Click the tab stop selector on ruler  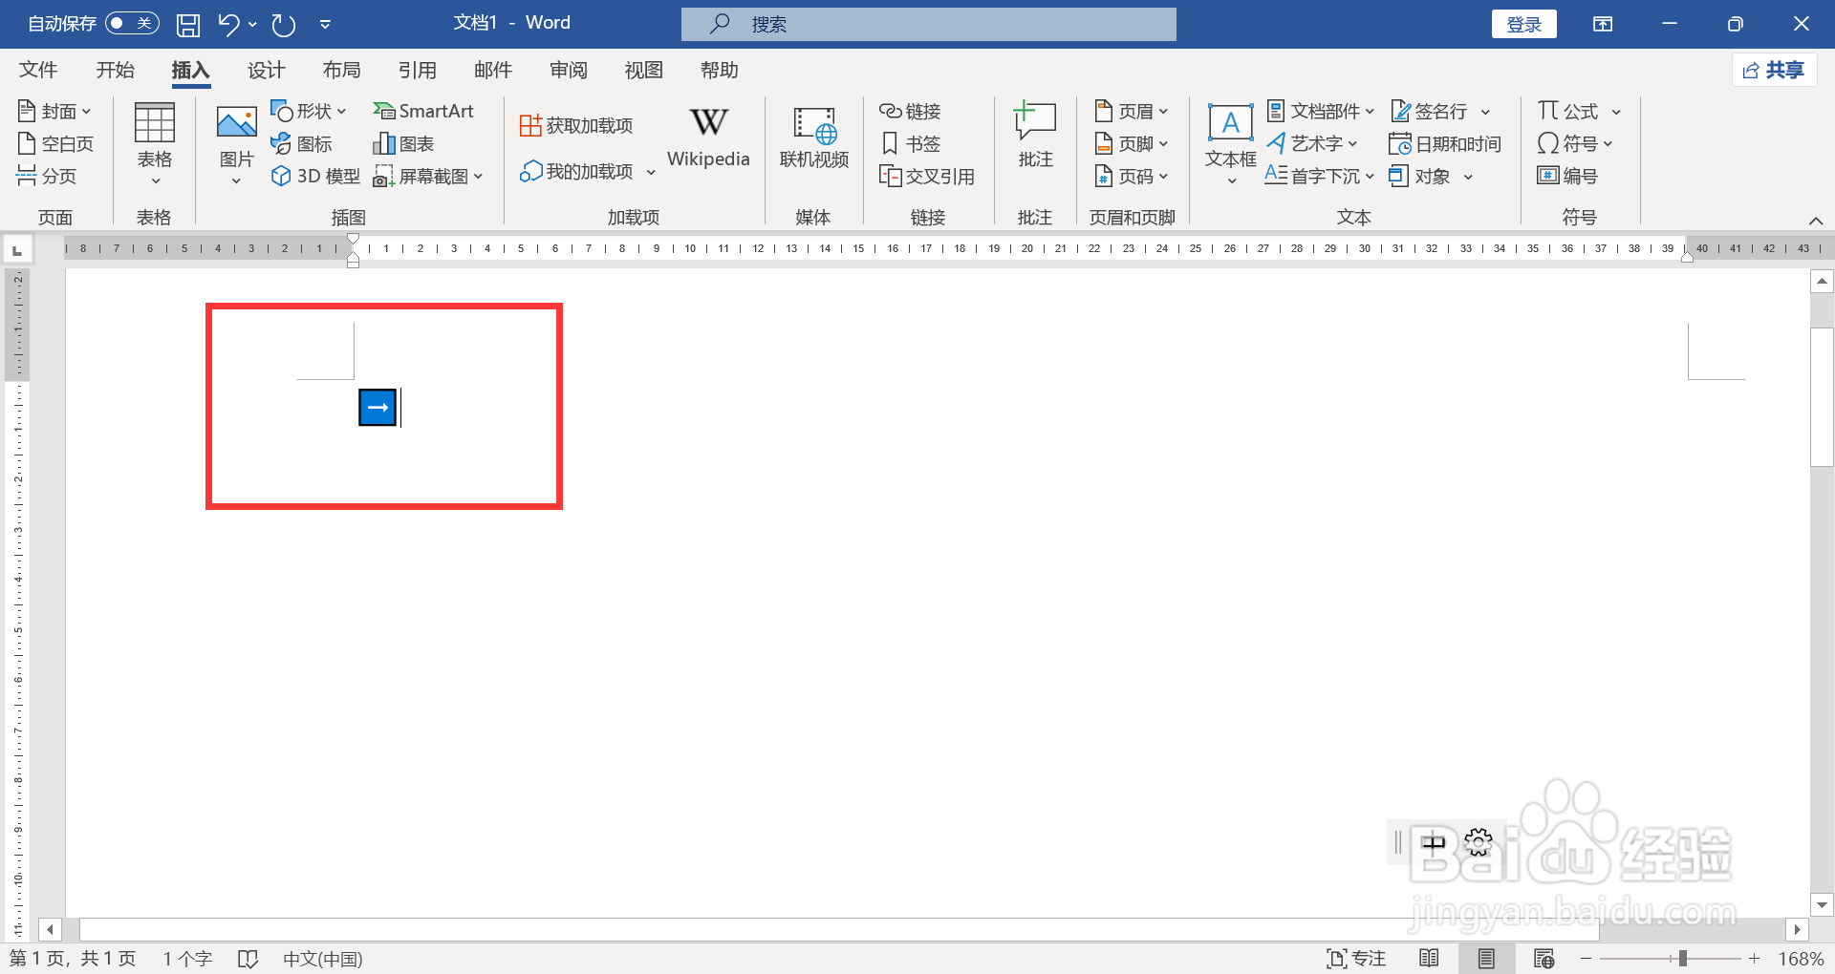(17, 250)
